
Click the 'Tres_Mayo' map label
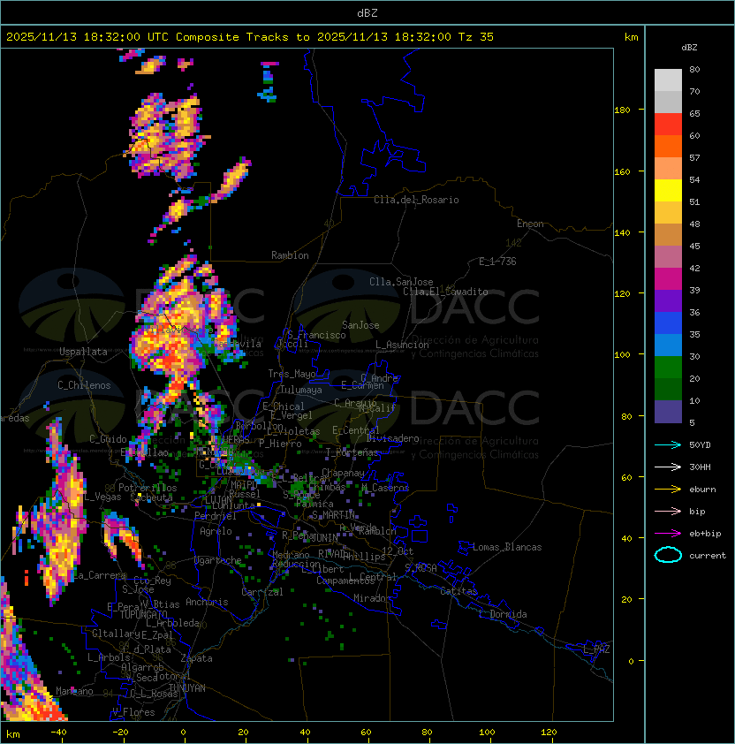click(292, 374)
